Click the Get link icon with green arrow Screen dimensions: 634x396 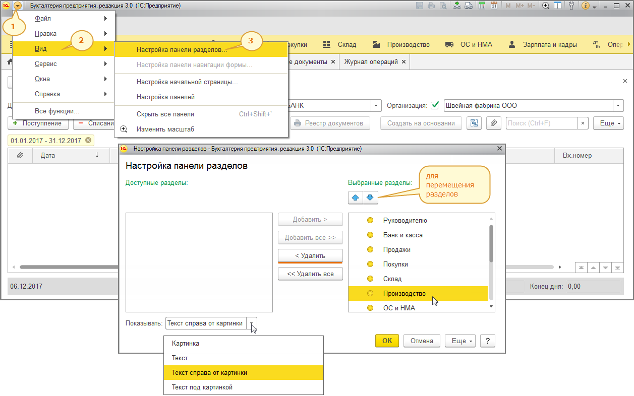click(457, 6)
